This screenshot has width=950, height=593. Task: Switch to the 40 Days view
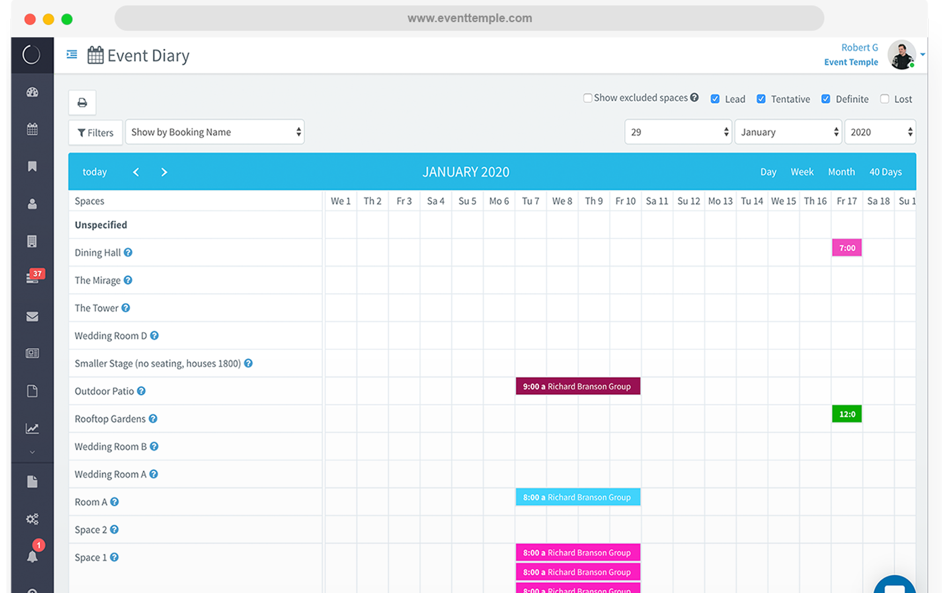[x=886, y=172]
